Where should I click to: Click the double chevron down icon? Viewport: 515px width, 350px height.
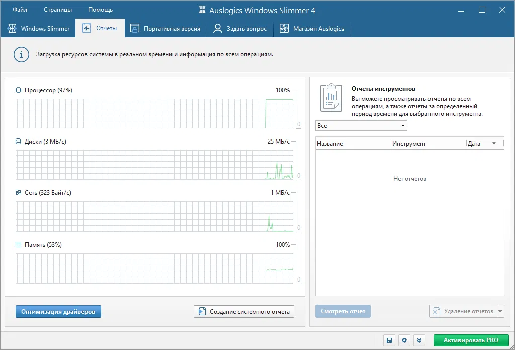click(x=419, y=340)
